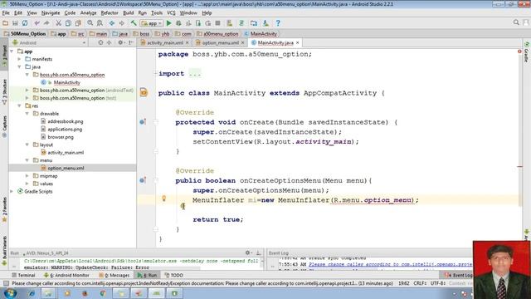This screenshot has width=531, height=299.
Task: Select MainActivity in project tree
Action: 66,82
